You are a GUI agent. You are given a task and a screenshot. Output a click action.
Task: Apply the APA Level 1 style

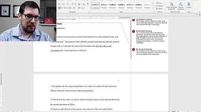pyautogui.click(x=113, y=6)
